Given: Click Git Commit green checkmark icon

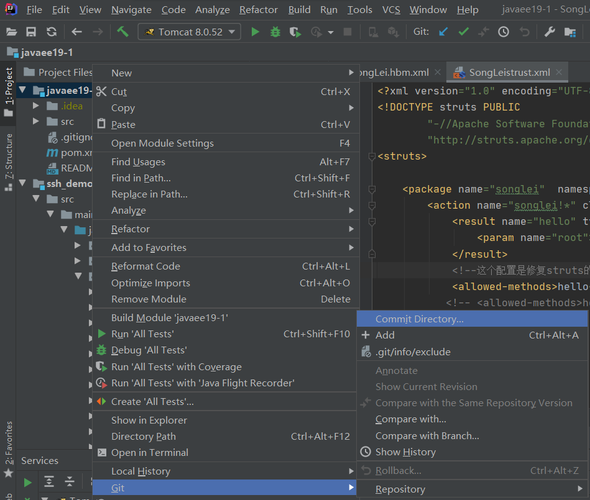Looking at the screenshot, I should click(x=463, y=32).
